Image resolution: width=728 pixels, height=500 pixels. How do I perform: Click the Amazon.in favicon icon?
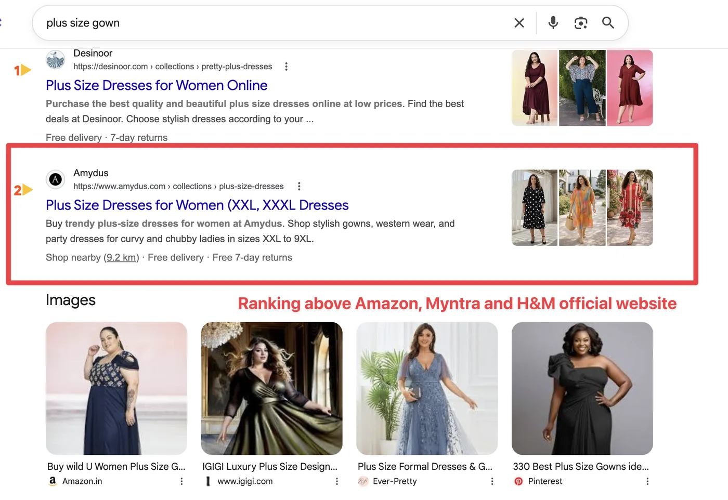coord(53,481)
